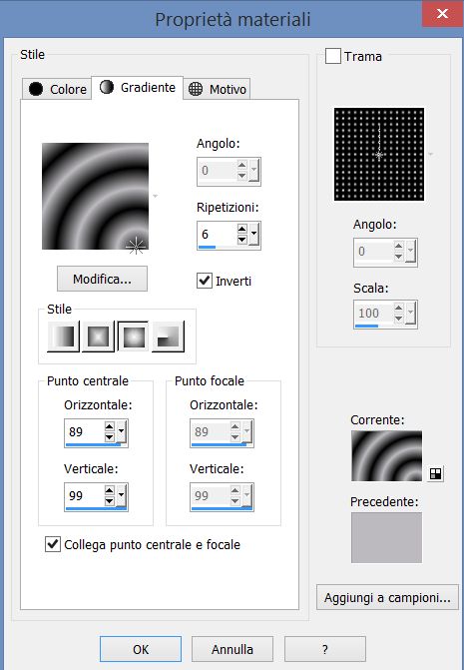The height and width of the screenshot is (670, 464).
Task: Click in the Ripetizioni value field
Action: [x=217, y=234]
